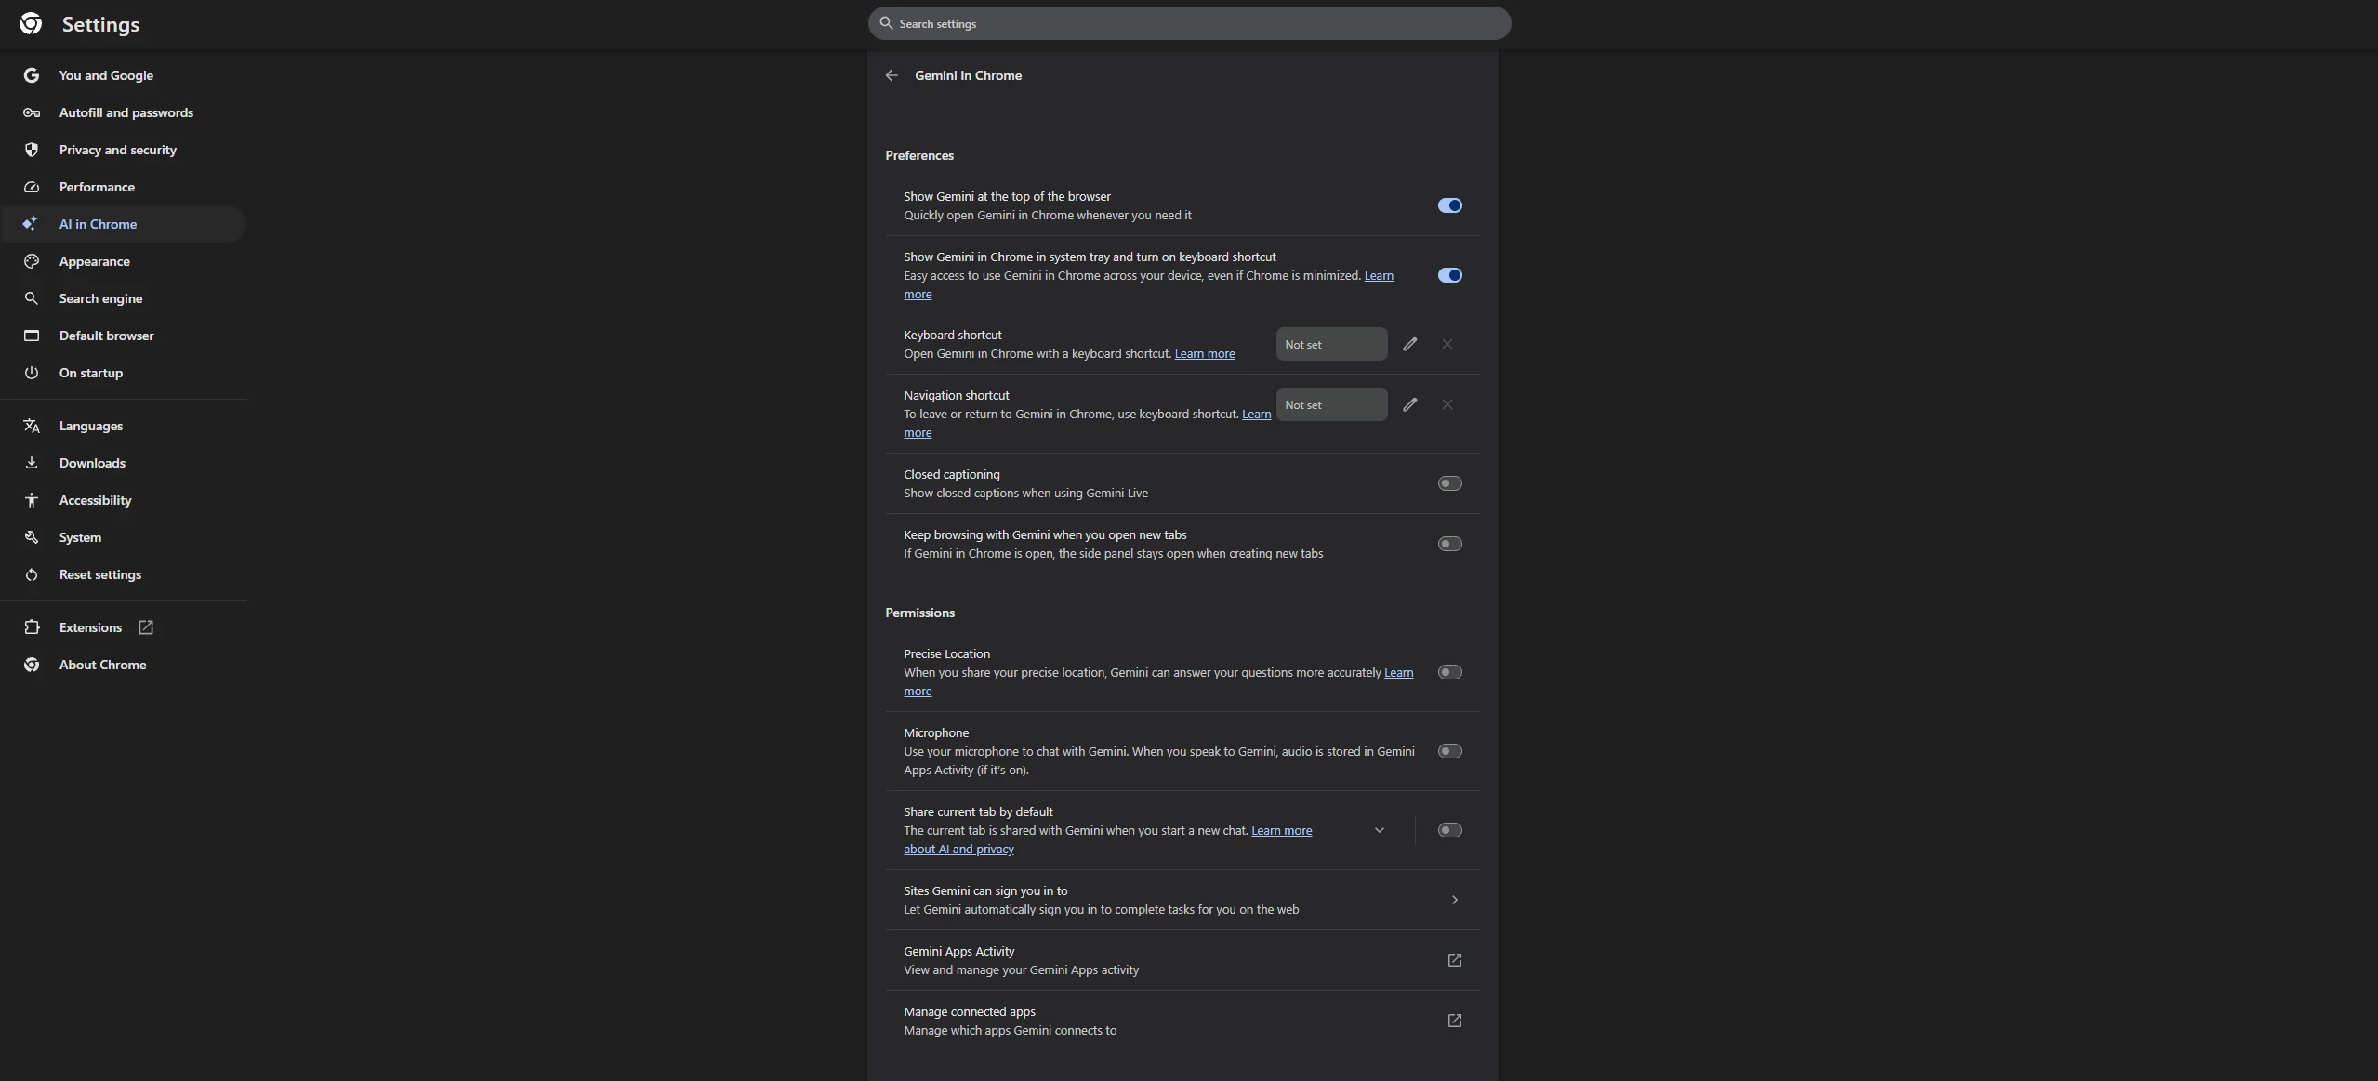Open the Appearance section
This screenshot has height=1081, width=2378.
click(x=123, y=261)
